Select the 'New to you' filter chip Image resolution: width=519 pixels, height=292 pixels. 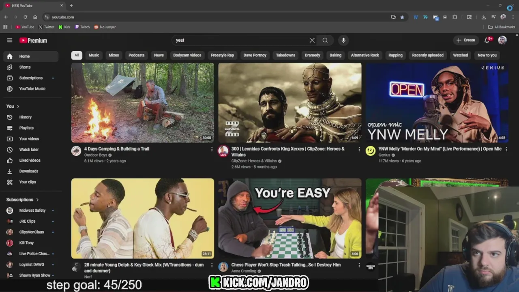[487, 55]
